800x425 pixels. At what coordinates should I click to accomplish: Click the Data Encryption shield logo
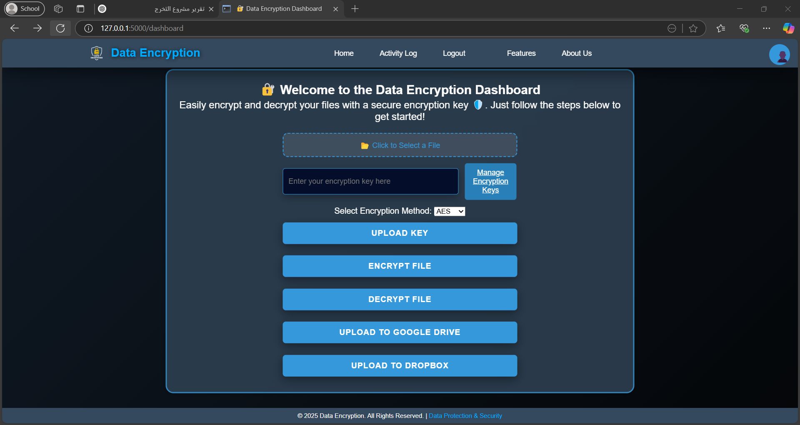point(97,53)
